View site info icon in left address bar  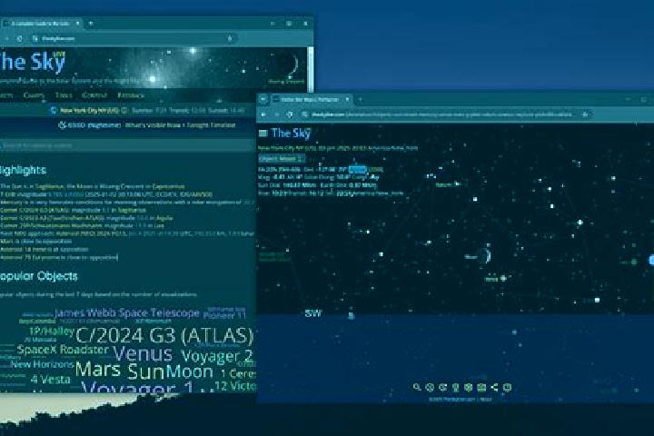pyautogui.click(x=35, y=38)
